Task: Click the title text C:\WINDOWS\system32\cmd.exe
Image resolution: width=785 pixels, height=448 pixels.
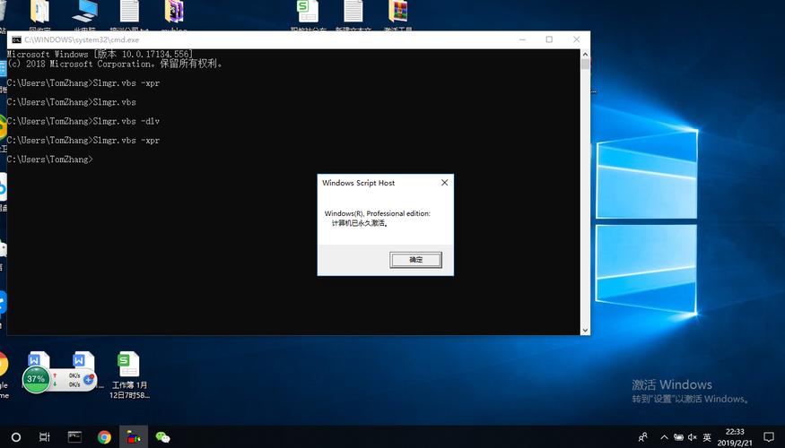Action: (x=82, y=39)
